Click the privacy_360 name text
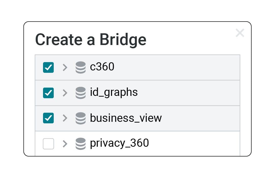 (119, 143)
